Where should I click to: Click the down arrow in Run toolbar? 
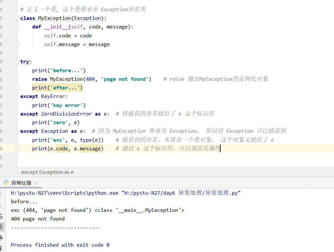point(1,205)
